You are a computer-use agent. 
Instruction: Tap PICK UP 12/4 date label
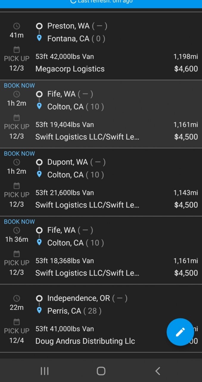[x=17, y=335]
